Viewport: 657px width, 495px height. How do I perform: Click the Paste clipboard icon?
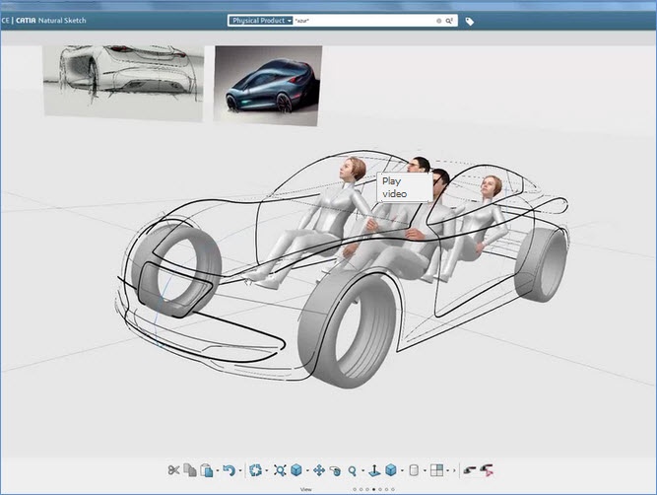(207, 470)
